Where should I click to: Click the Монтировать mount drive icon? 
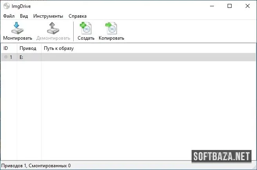tap(17, 28)
